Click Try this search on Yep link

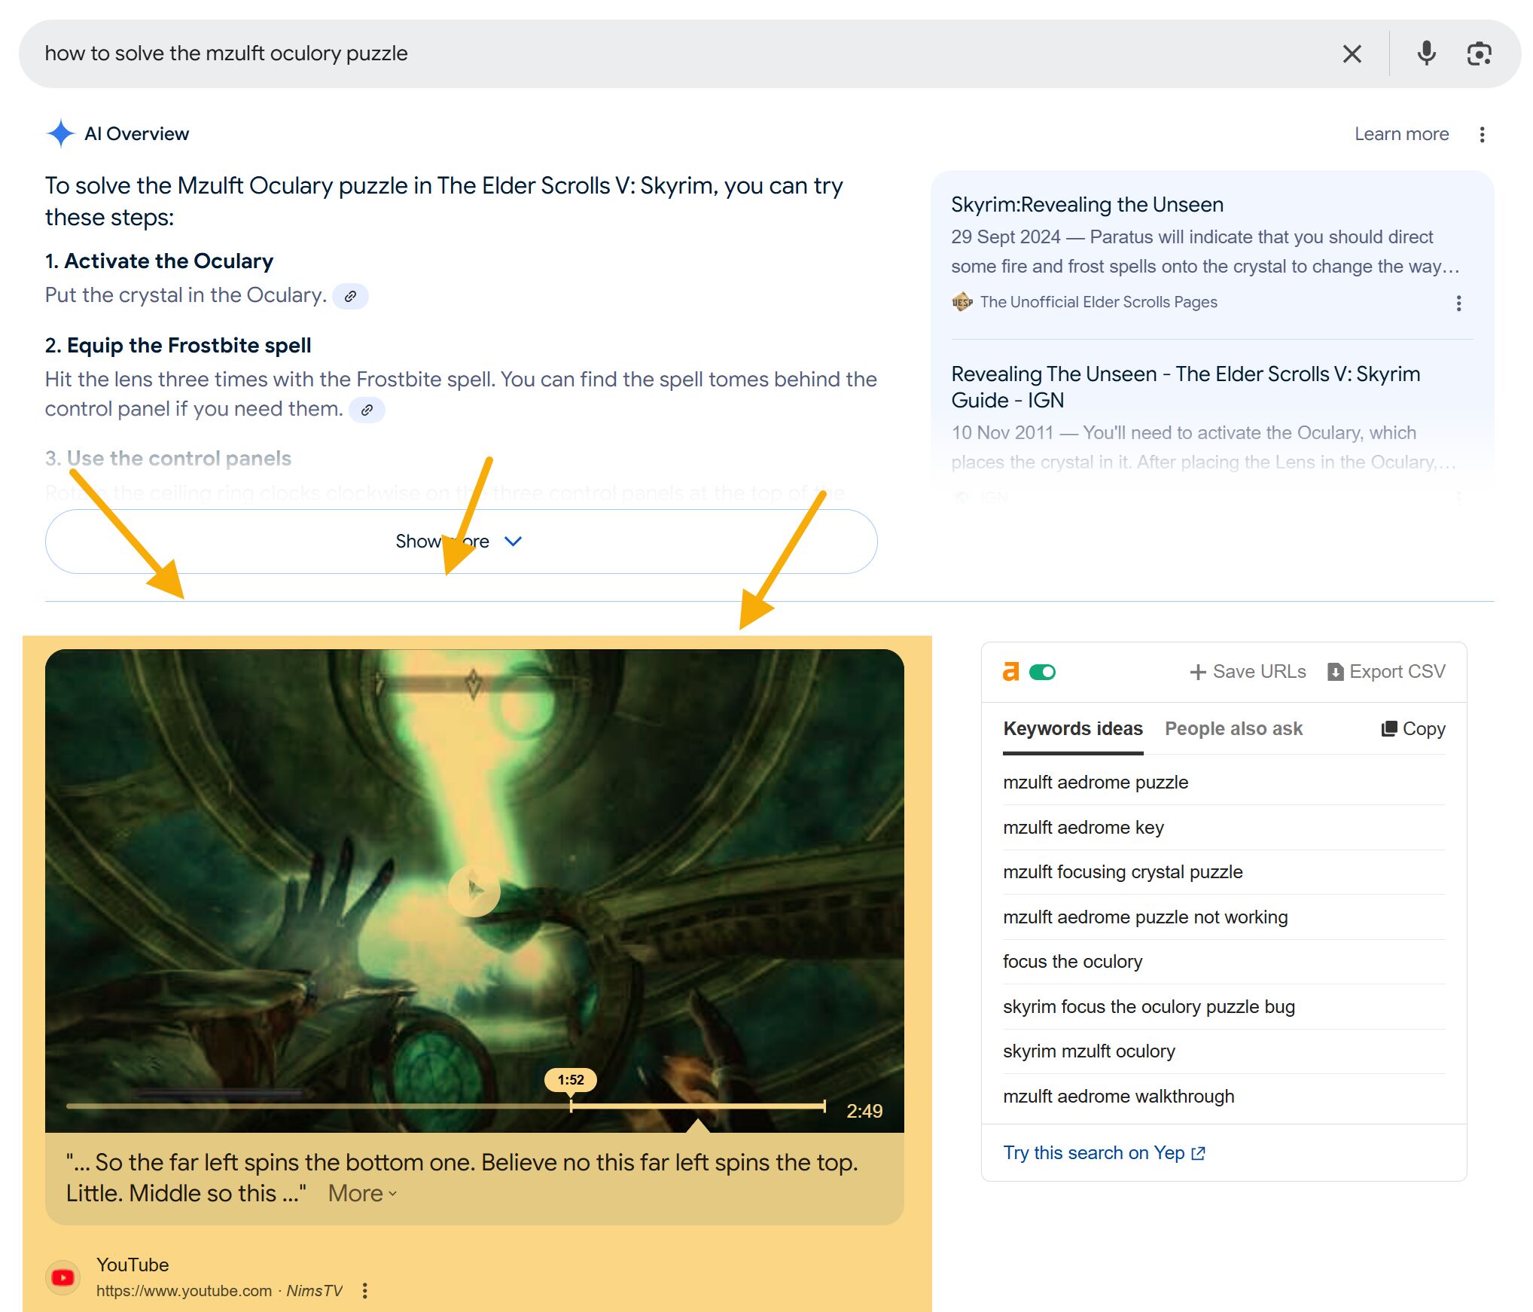(1105, 1152)
